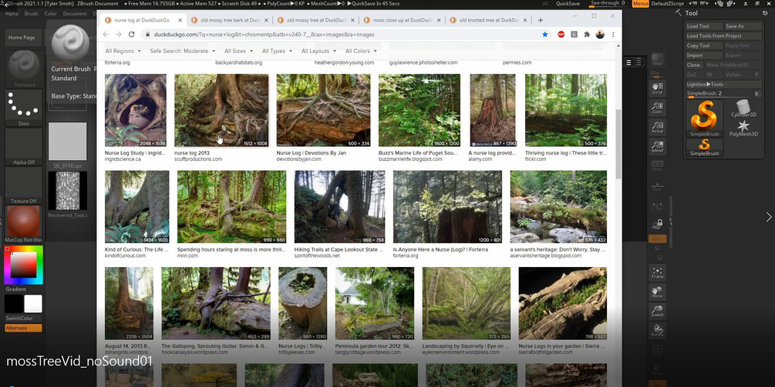The image size is (775, 387).
Task: Open a new Chrome tab
Action: tap(541, 20)
